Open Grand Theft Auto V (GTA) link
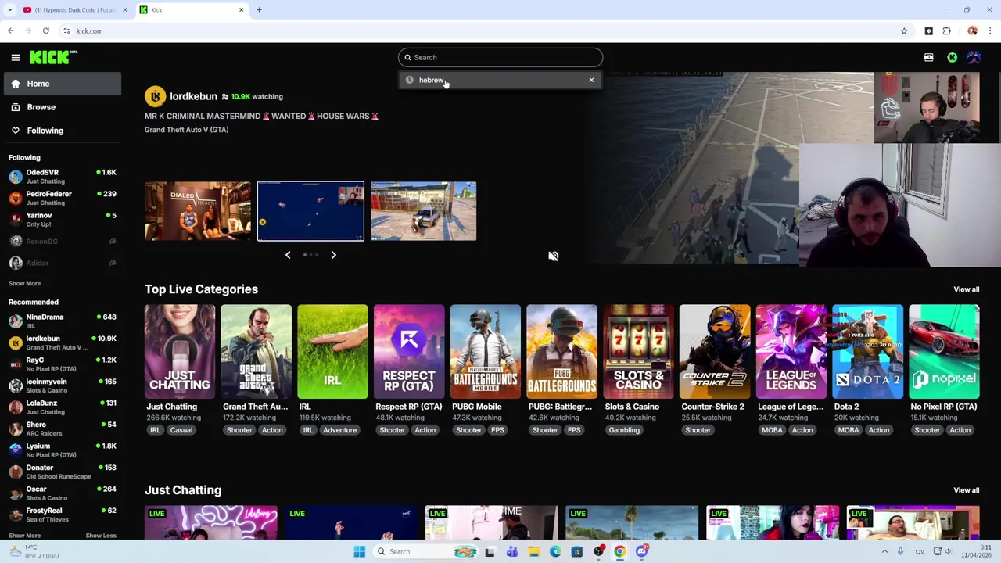The width and height of the screenshot is (1001, 563). point(186,130)
